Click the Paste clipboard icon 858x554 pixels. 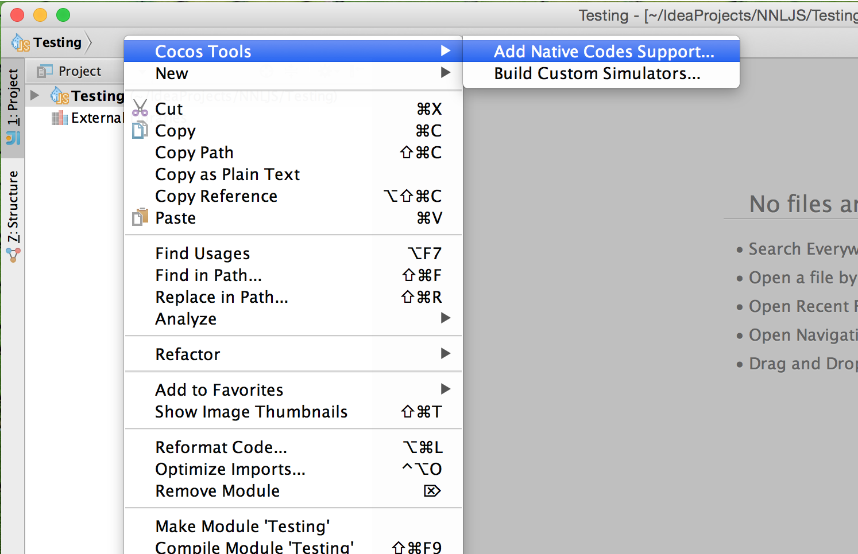140,217
